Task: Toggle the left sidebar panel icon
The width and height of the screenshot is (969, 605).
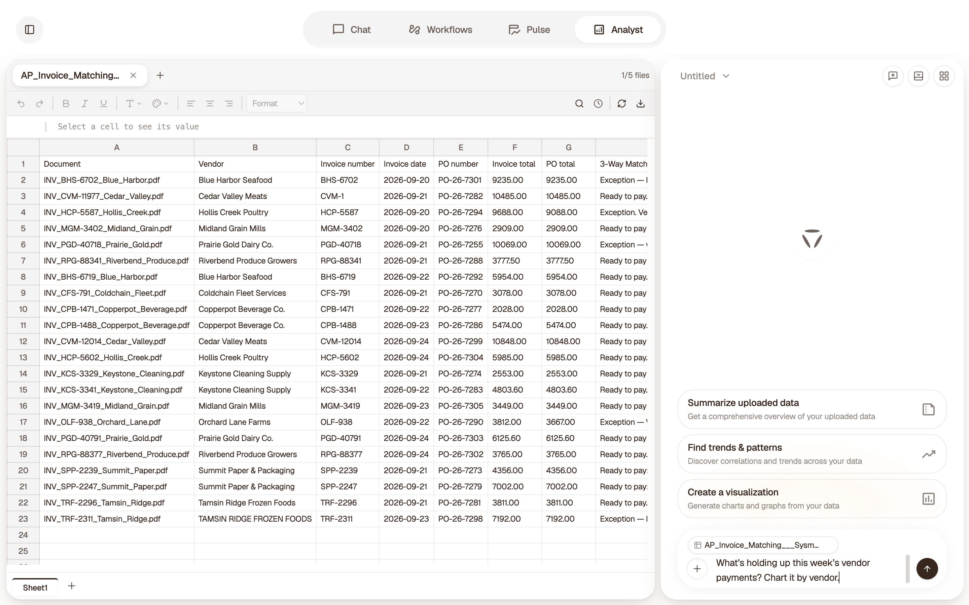Action: pos(30,30)
